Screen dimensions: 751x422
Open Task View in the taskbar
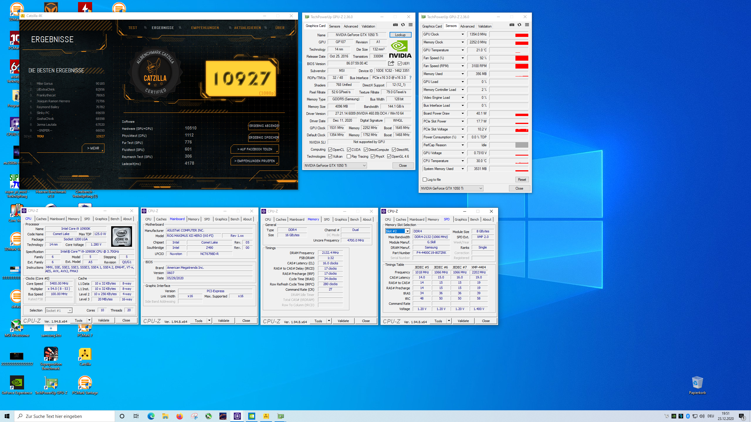136,416
